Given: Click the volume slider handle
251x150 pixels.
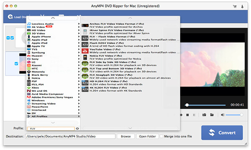Looking at the screenshot, I should [241, 115].
